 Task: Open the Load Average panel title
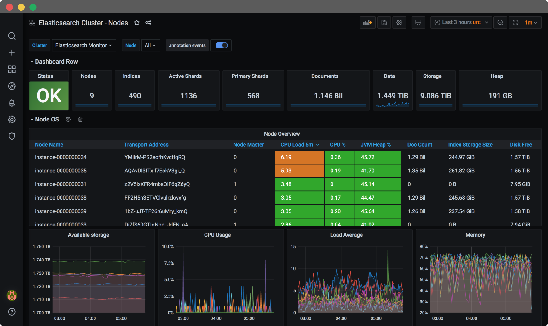pyautogui.click(x=346, y=235)
